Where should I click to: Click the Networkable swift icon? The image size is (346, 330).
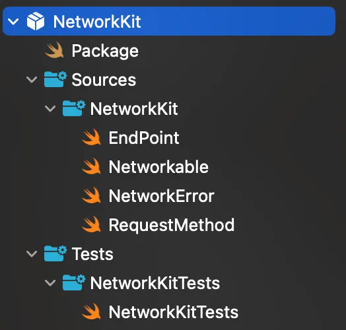pos(91,166)
